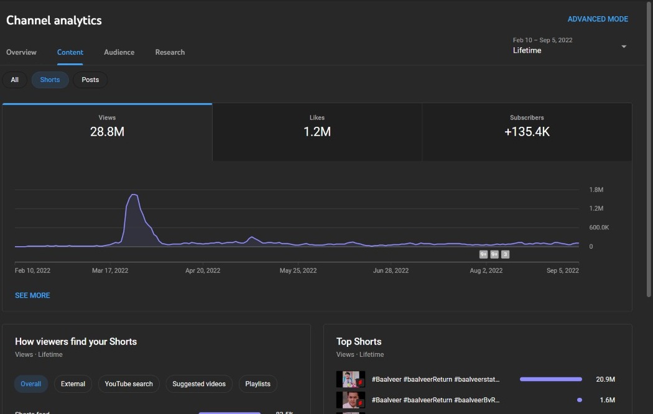The height and width of the screenshot is (414, 653).
Task: Select the All content filter chip
Action: [14, 80]
